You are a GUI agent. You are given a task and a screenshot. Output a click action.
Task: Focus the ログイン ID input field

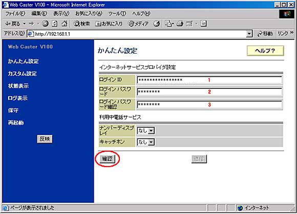209,80
